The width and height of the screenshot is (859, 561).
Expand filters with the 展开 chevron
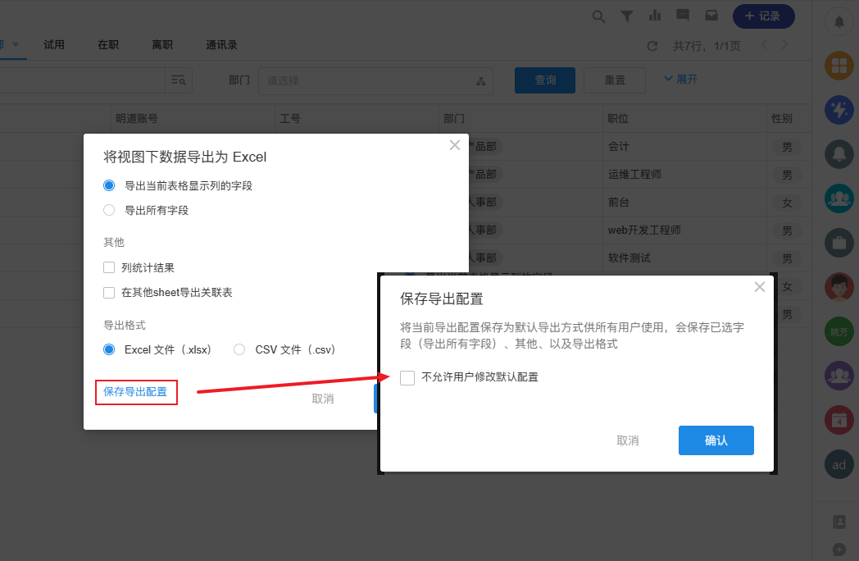point(680,80)
